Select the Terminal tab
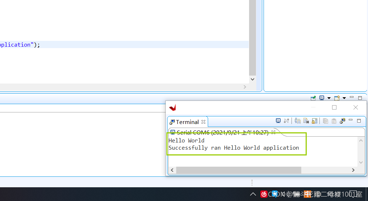This screenshot has width=368, height=201. (187, 122)
